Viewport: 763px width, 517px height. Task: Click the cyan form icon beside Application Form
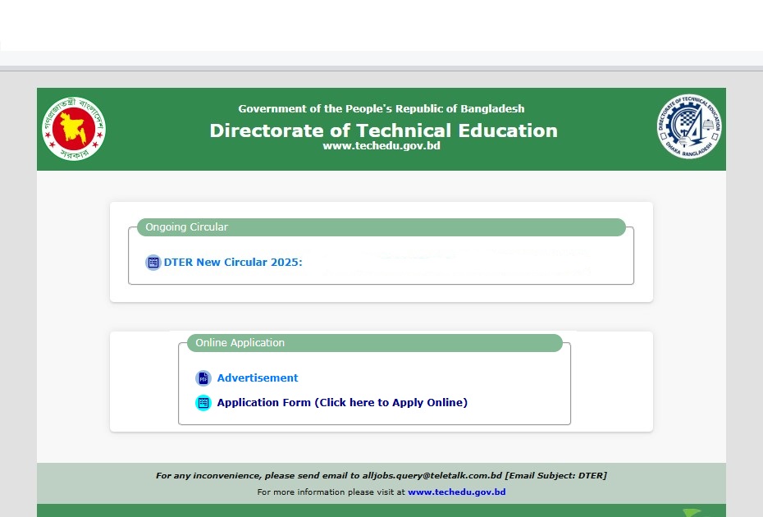point(203,403)
